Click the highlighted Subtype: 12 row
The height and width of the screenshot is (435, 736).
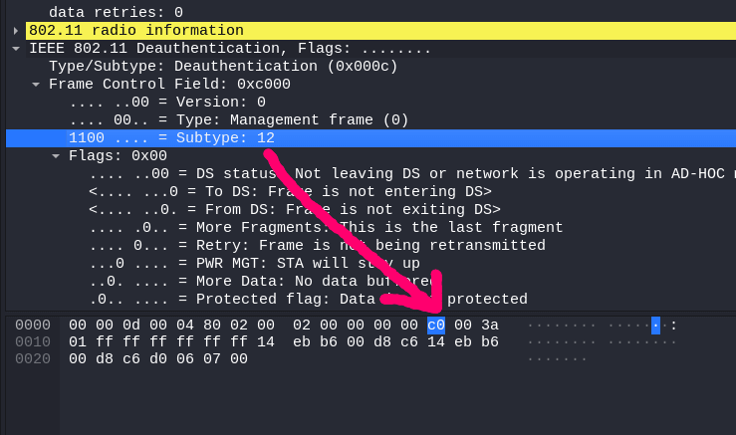point(171,137)
